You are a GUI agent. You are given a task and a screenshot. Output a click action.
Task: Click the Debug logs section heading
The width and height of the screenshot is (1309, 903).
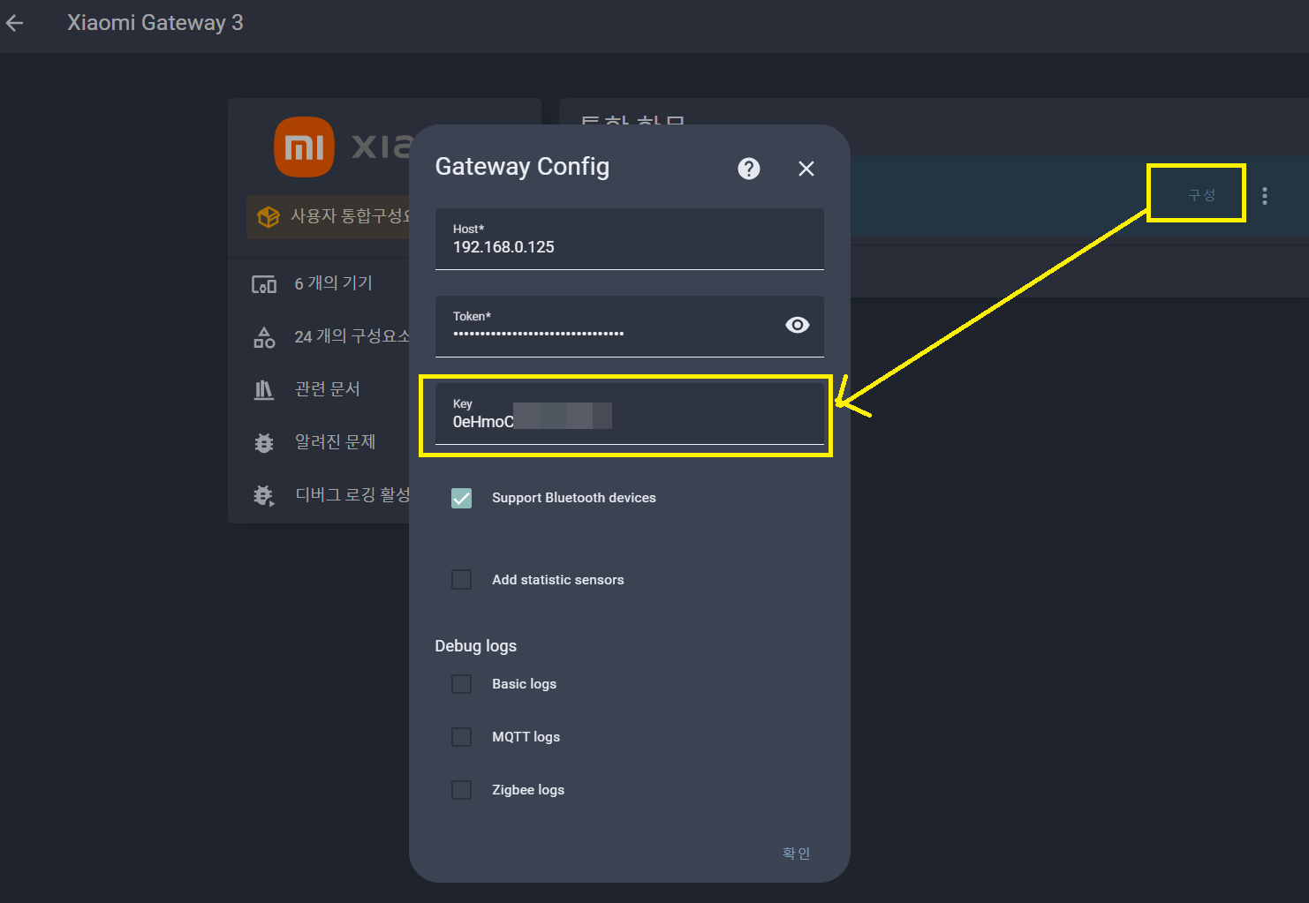[x=476, y=646]
